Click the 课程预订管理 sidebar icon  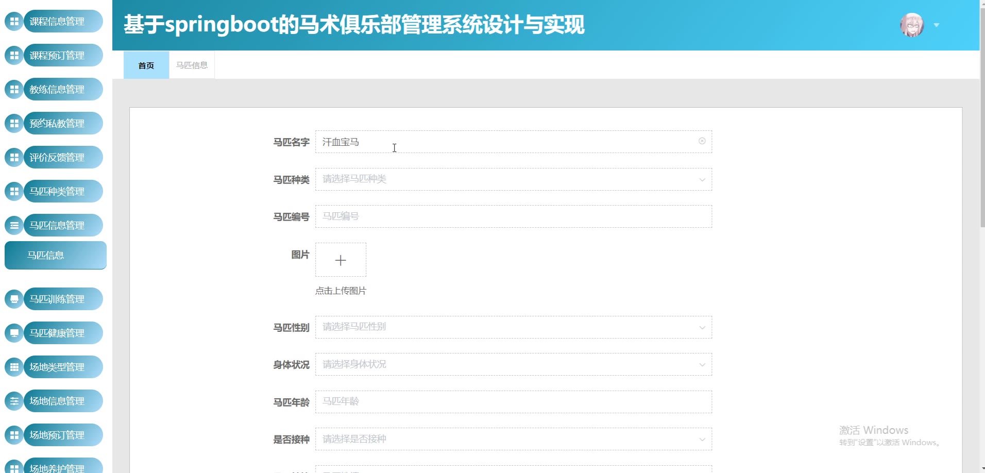tap(14, 55)
